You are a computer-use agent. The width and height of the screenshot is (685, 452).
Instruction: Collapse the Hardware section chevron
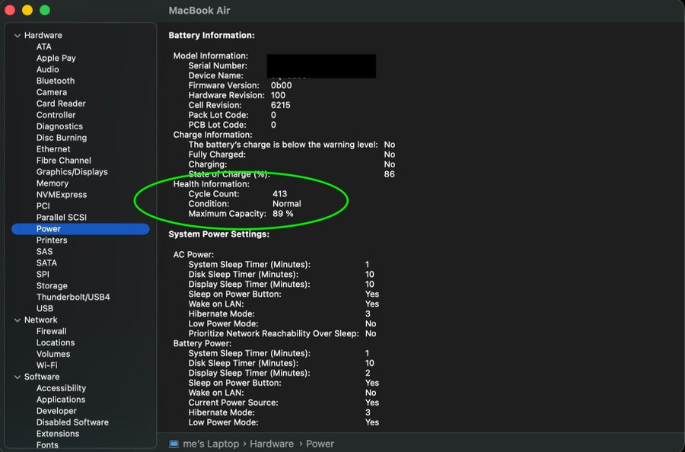[x=18, y=36]
